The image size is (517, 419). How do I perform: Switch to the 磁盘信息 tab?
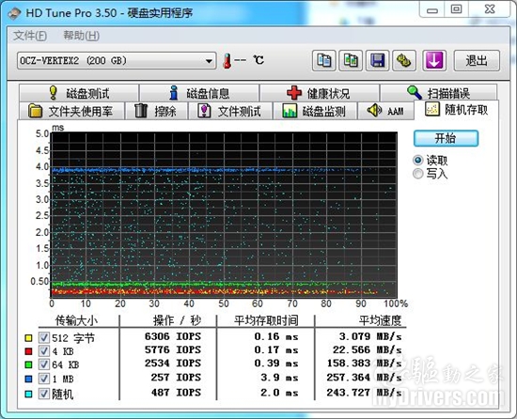click(x=199, y=93)
